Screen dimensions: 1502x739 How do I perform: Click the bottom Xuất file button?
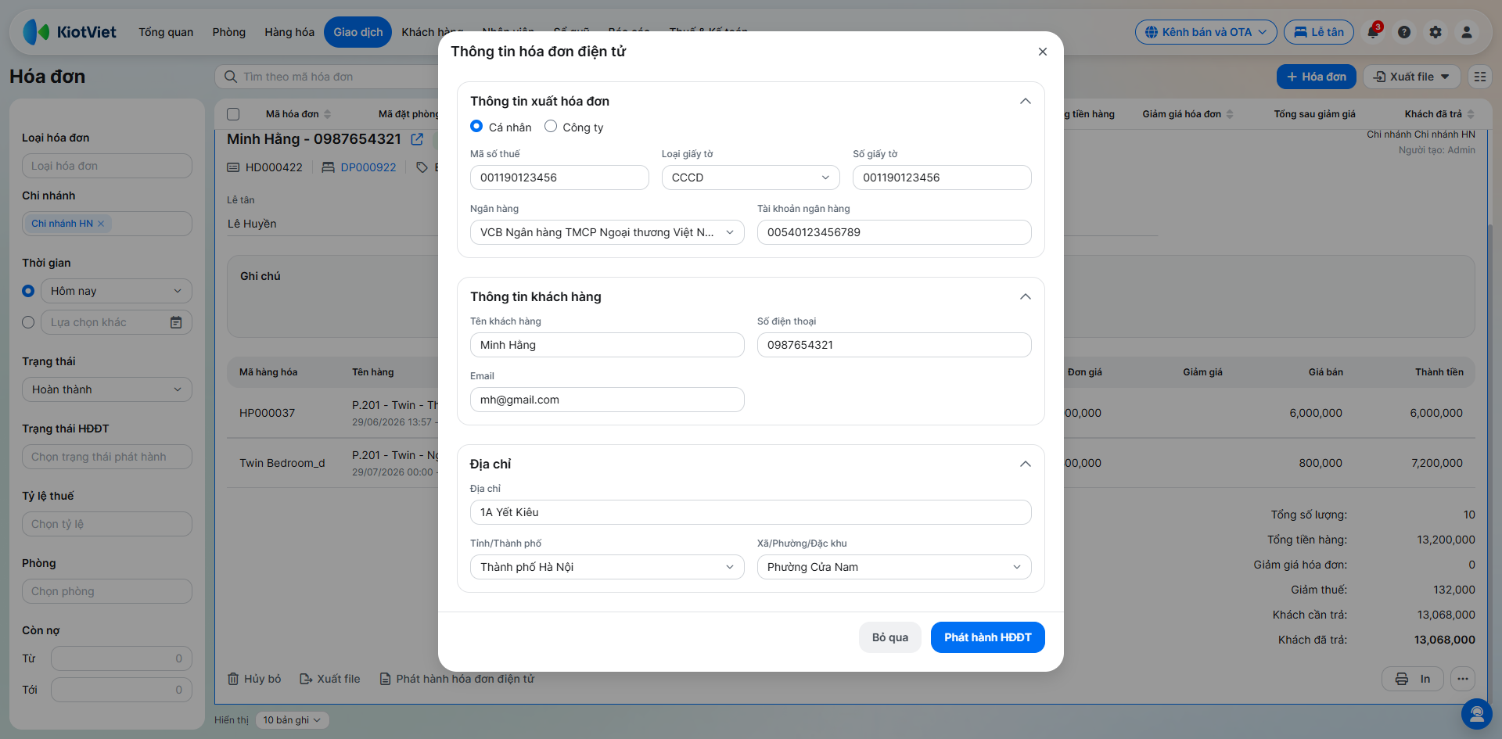330,679
